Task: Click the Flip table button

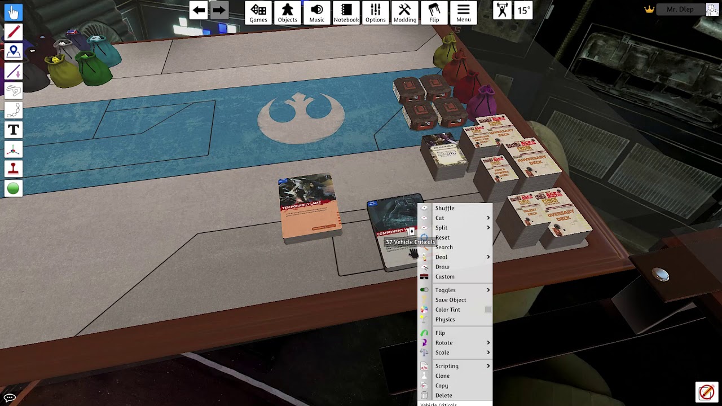Action: click(x=434, y=12)
